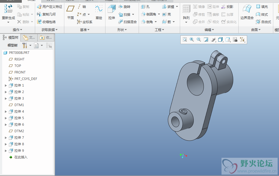Open the 筋 (Rib) dropdown arrow

tap(174, 22)
